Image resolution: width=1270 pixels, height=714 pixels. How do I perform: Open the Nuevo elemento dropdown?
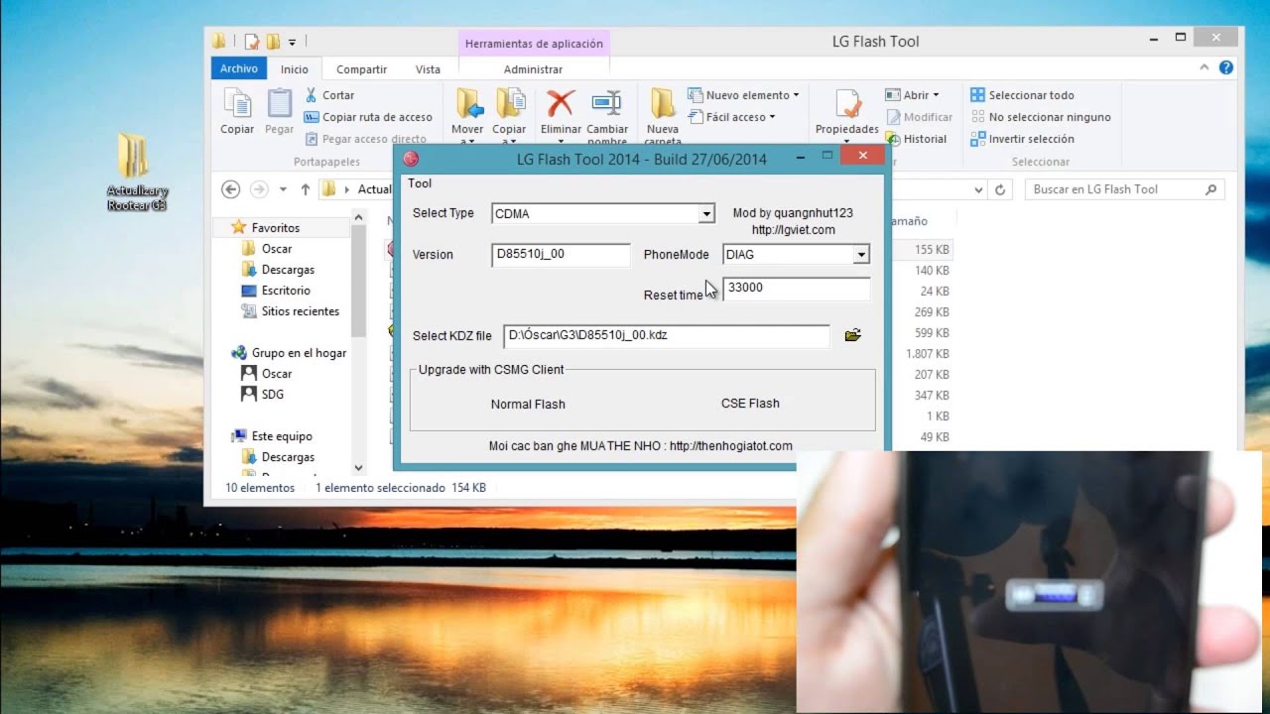tap(744, 95)
